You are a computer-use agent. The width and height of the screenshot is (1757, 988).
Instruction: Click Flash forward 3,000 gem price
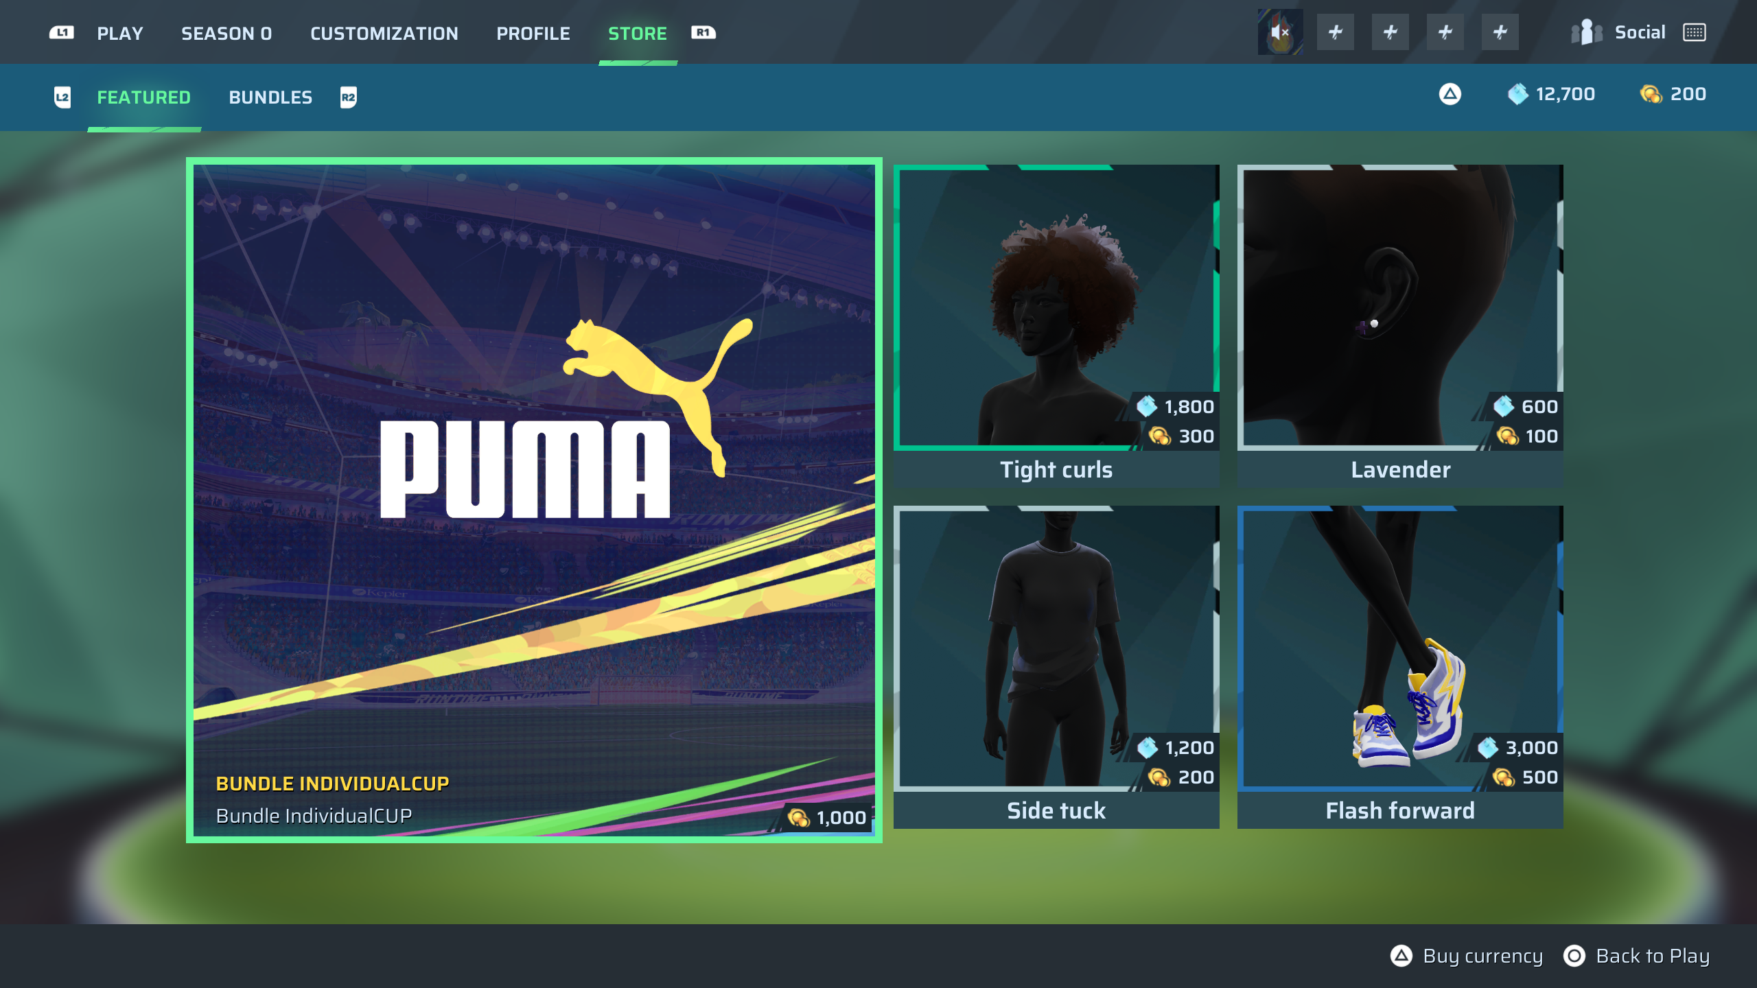click(1532, 748)
